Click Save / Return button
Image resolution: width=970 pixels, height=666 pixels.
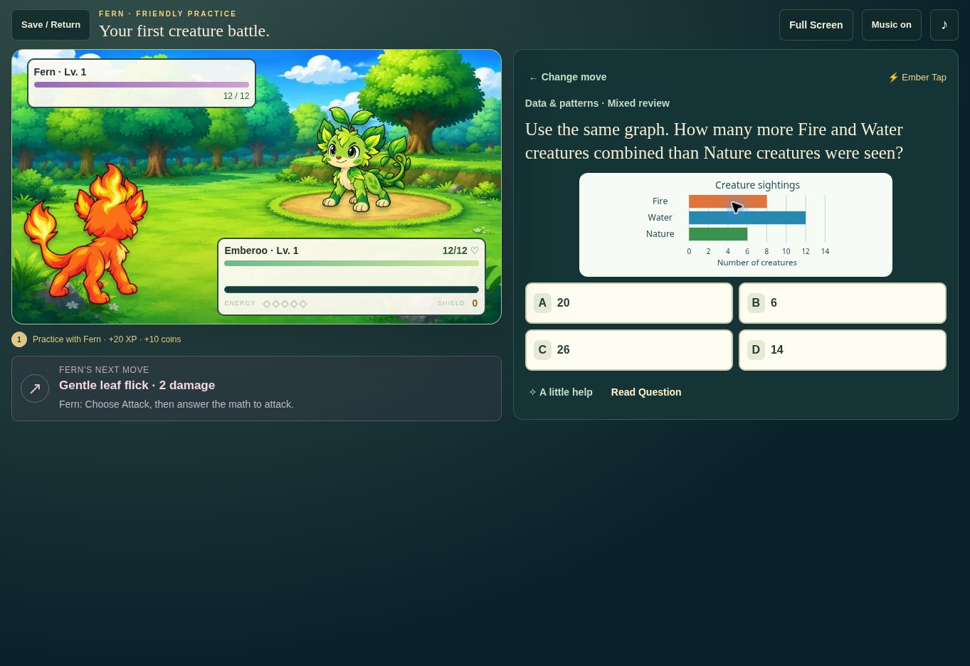pos(51,25)
